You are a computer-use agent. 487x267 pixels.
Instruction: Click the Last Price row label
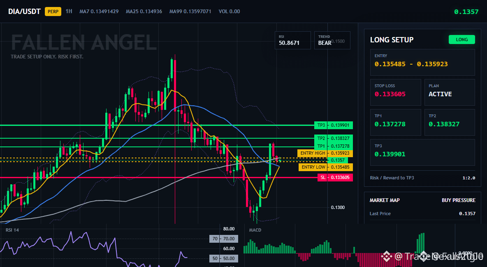(380, 214)
